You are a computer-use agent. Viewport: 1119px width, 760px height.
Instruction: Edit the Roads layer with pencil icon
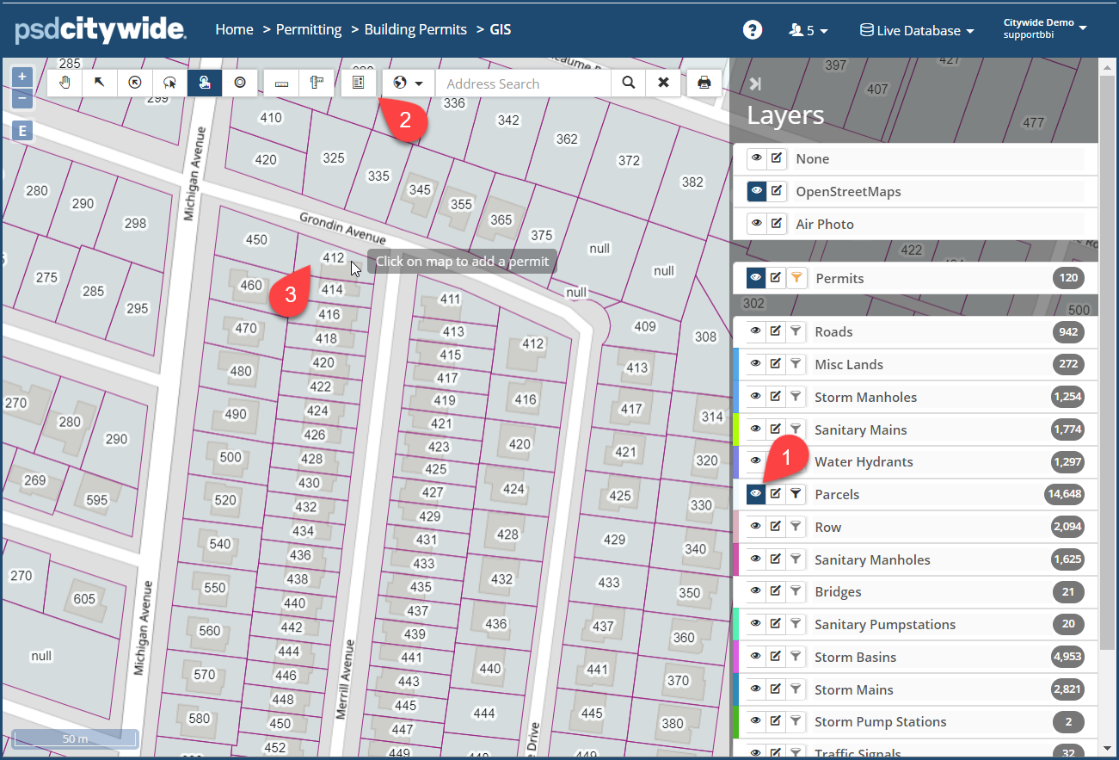point(776,331)
